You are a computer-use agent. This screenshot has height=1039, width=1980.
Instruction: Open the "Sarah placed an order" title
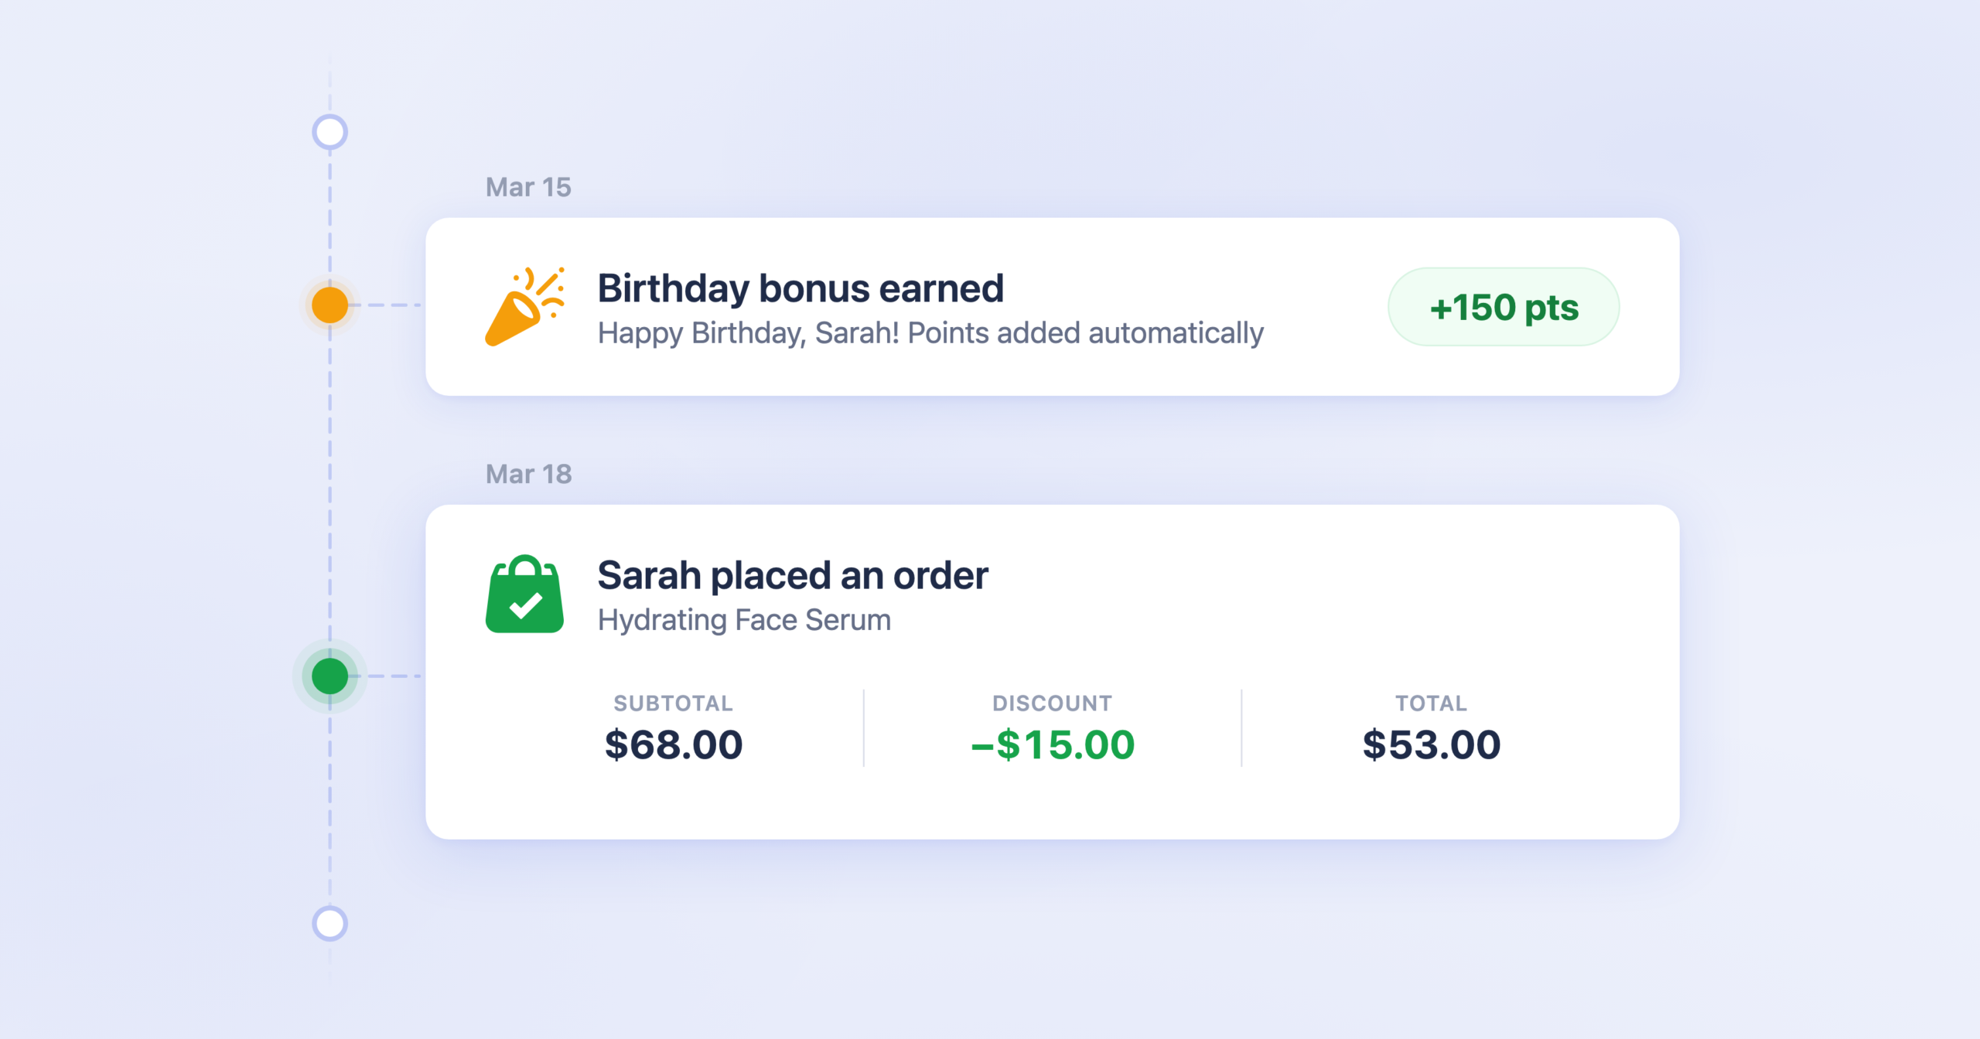(x=793, y=575)
